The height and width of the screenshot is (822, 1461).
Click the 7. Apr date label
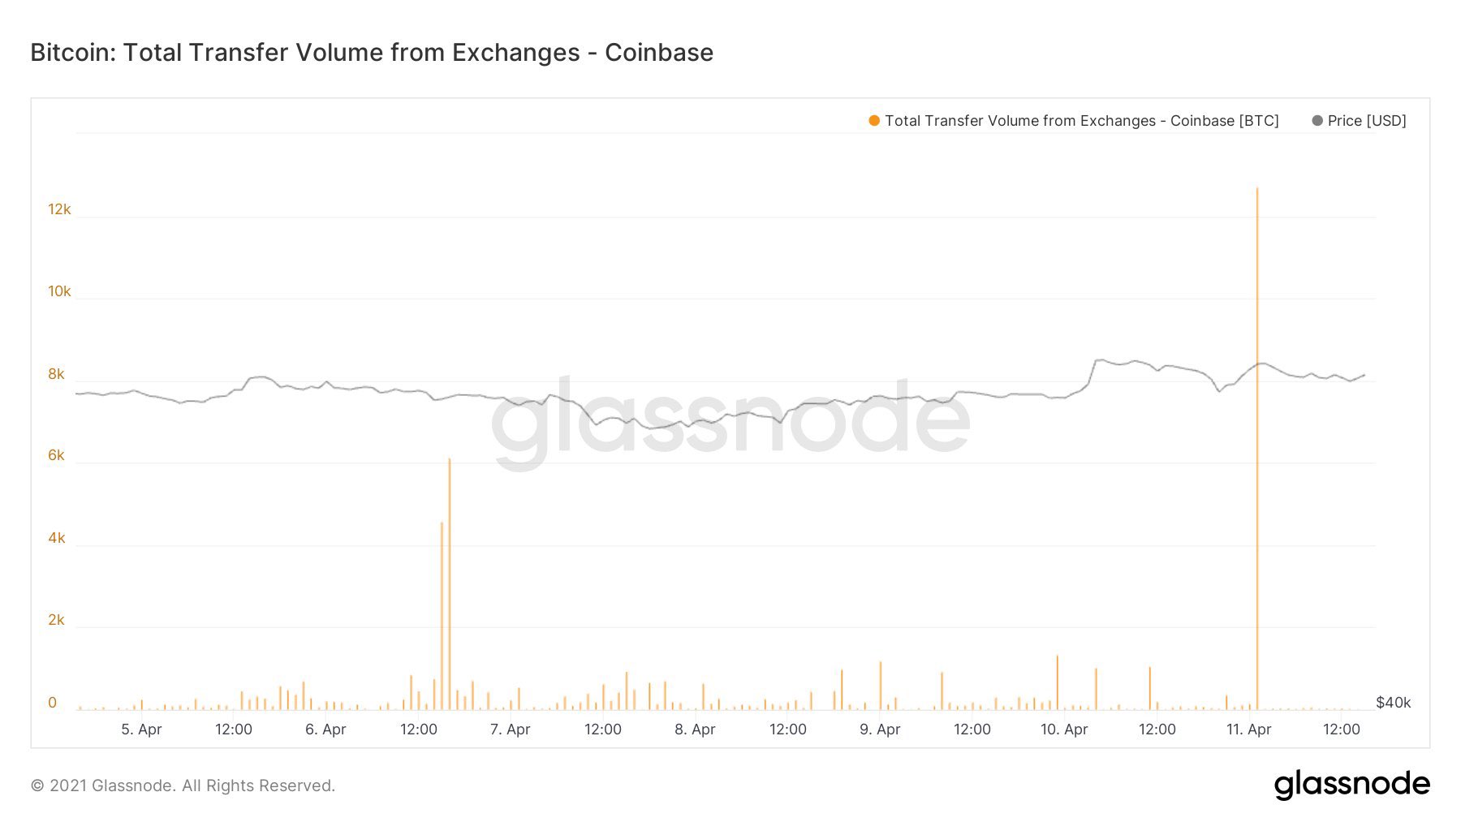click(x=510, y=729)
